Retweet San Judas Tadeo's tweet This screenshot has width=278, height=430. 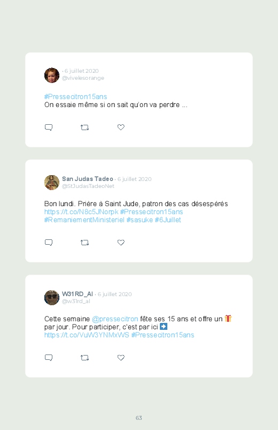pos(84,243)
